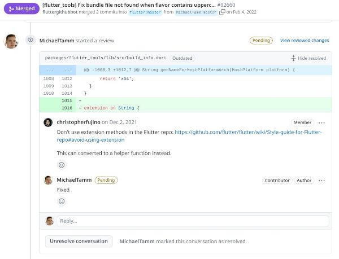
Task: Click the Unresolve conversation button
Action: pyautogui.click(x=79, y=241)
